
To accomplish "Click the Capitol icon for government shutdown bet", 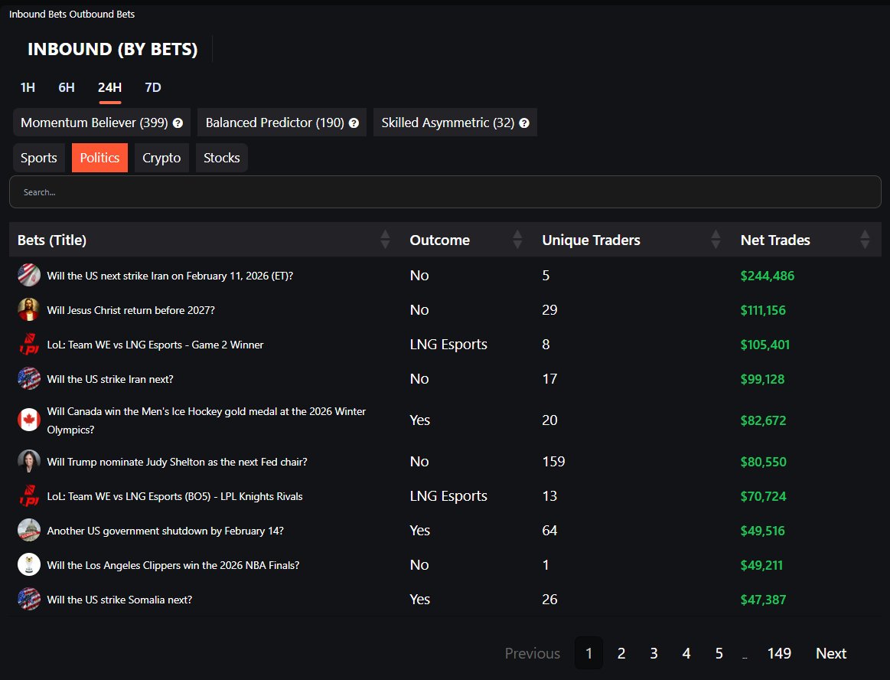I will [29, 531].
